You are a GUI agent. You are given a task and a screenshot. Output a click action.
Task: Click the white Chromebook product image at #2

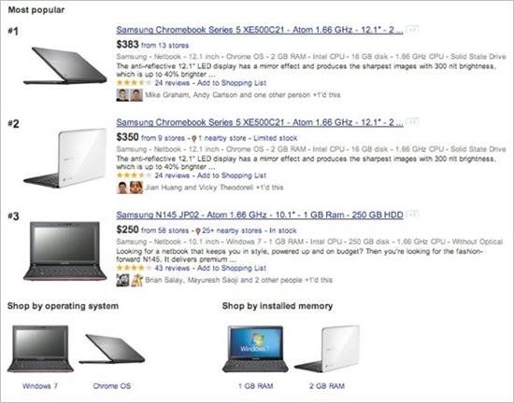click(x=64, y=159)
